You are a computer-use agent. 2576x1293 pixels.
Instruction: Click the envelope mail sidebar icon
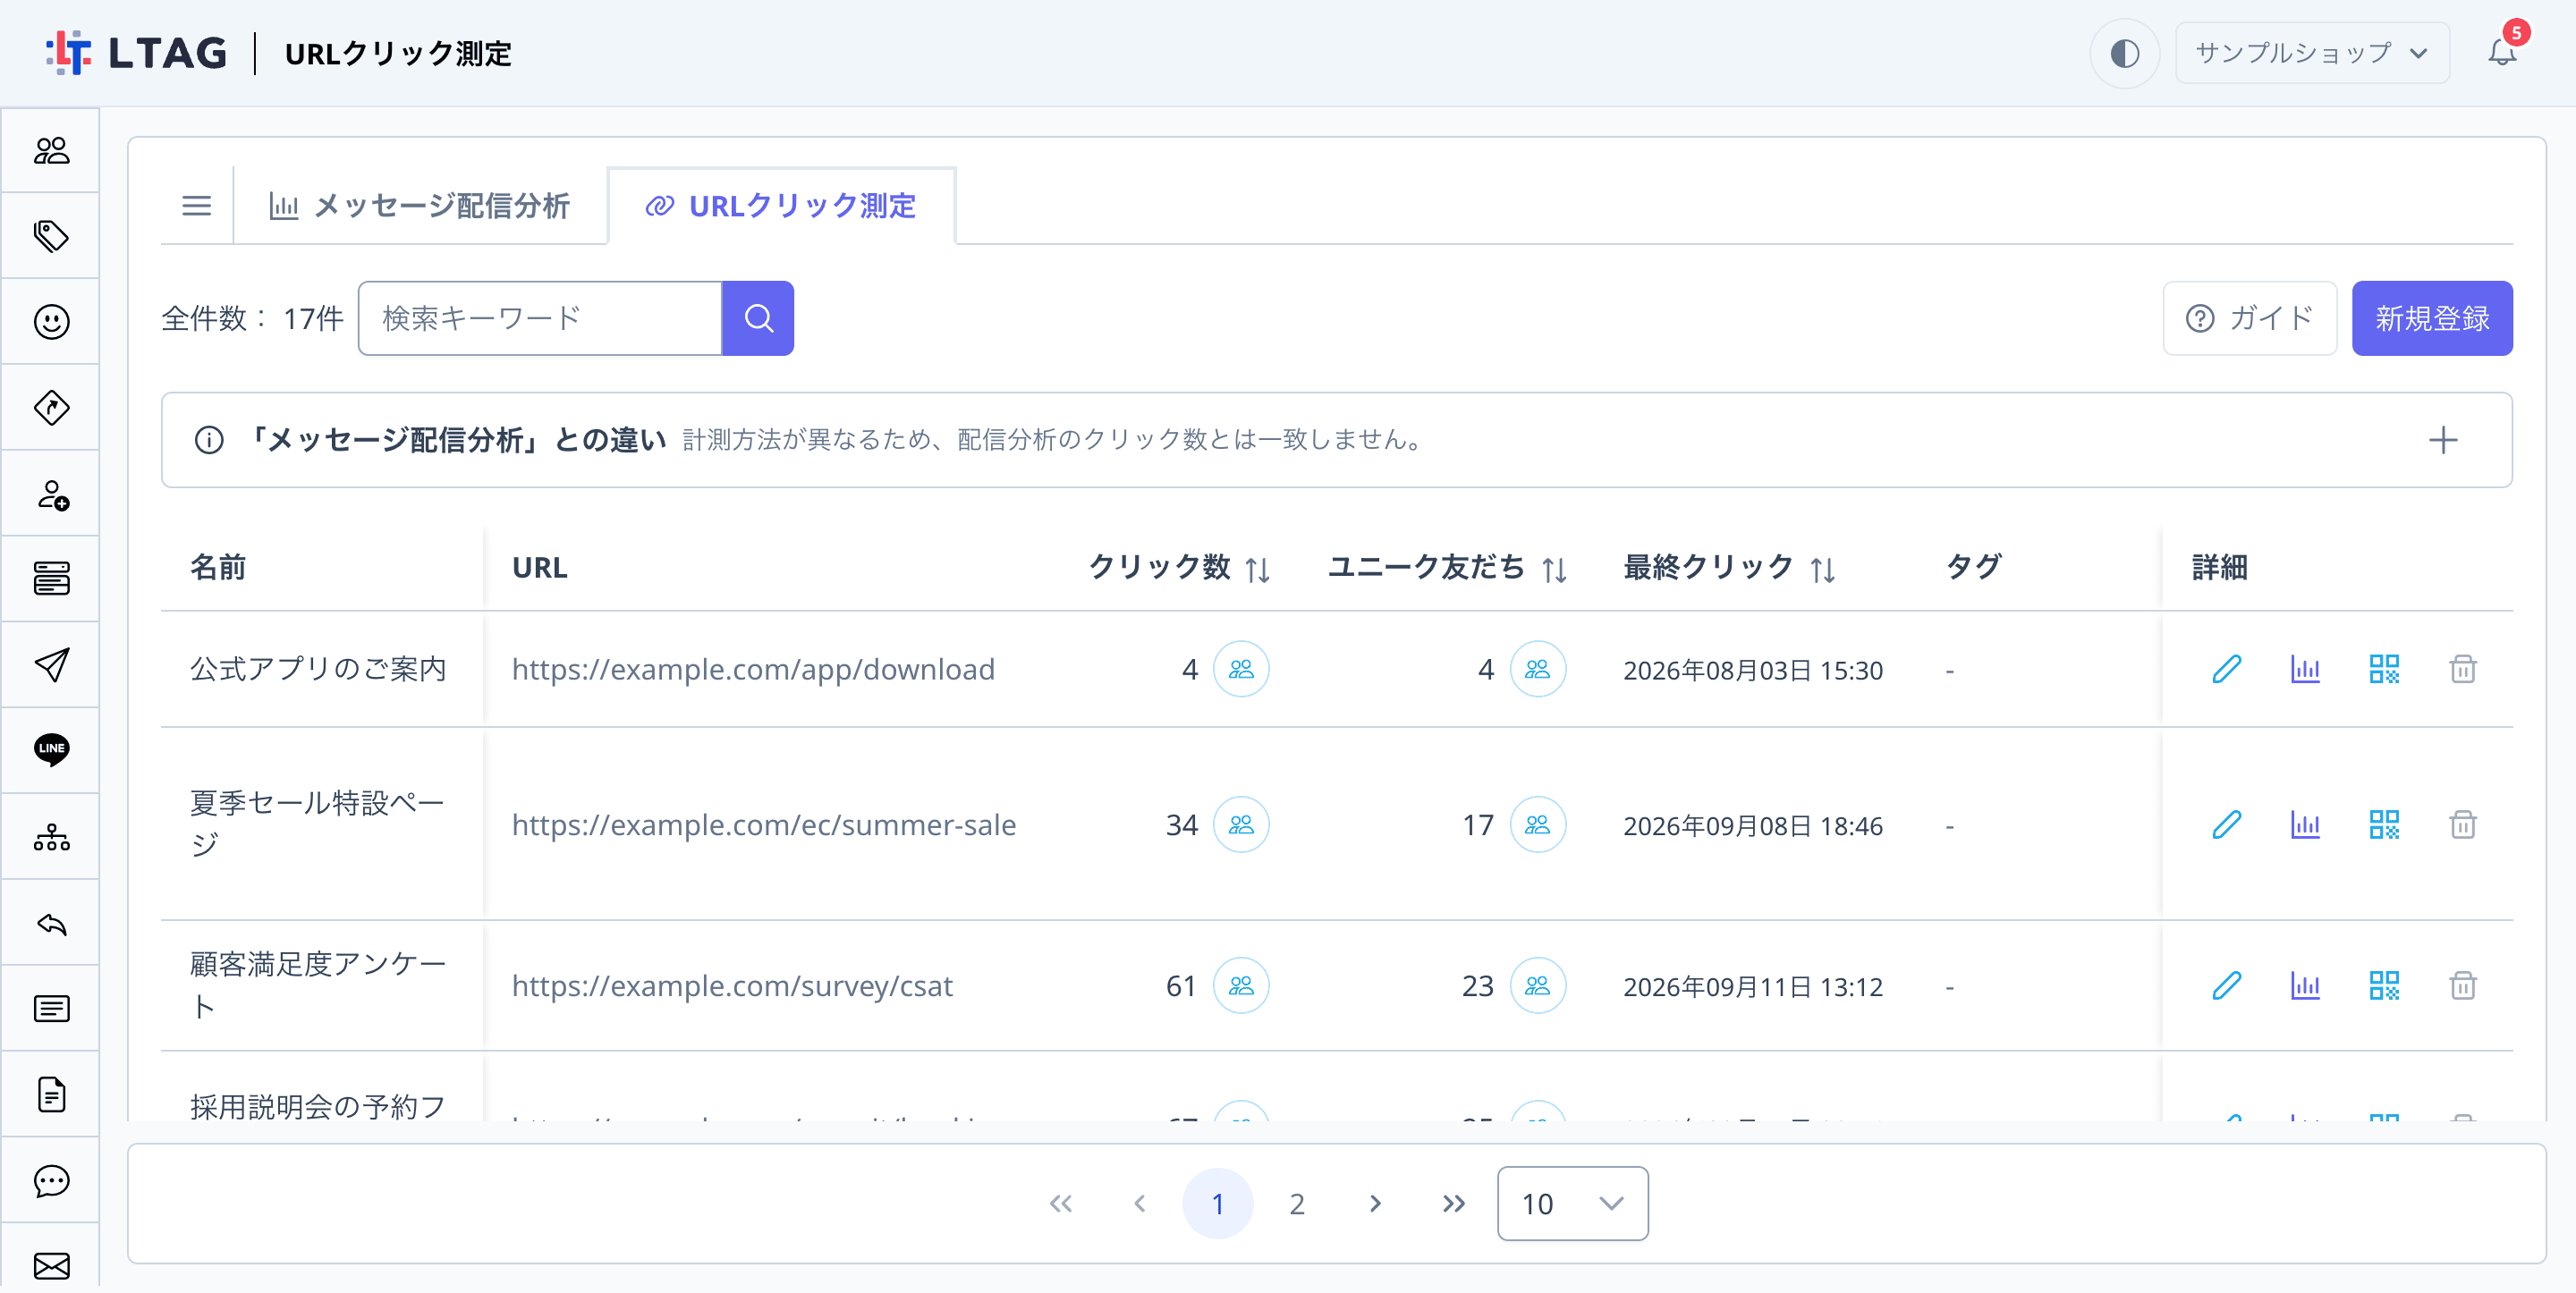pos(51,1265)
